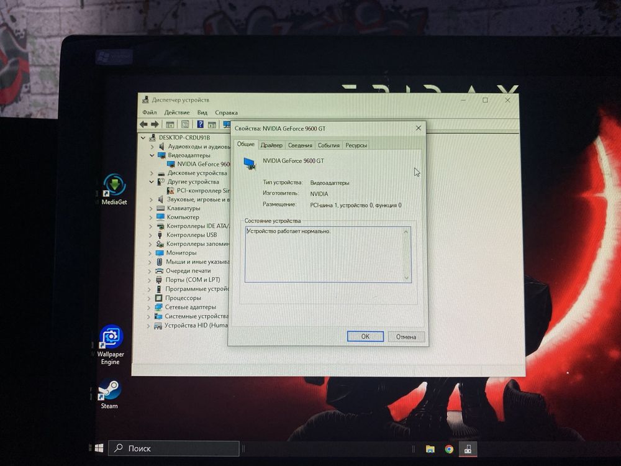Click the Устройства HID device icon
The height and width of the screenshot is (466, 621).
pos(158,326)
